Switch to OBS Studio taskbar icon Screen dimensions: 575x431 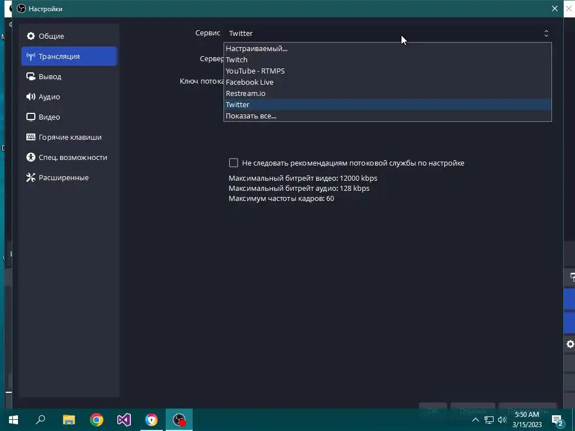[179, 420]
